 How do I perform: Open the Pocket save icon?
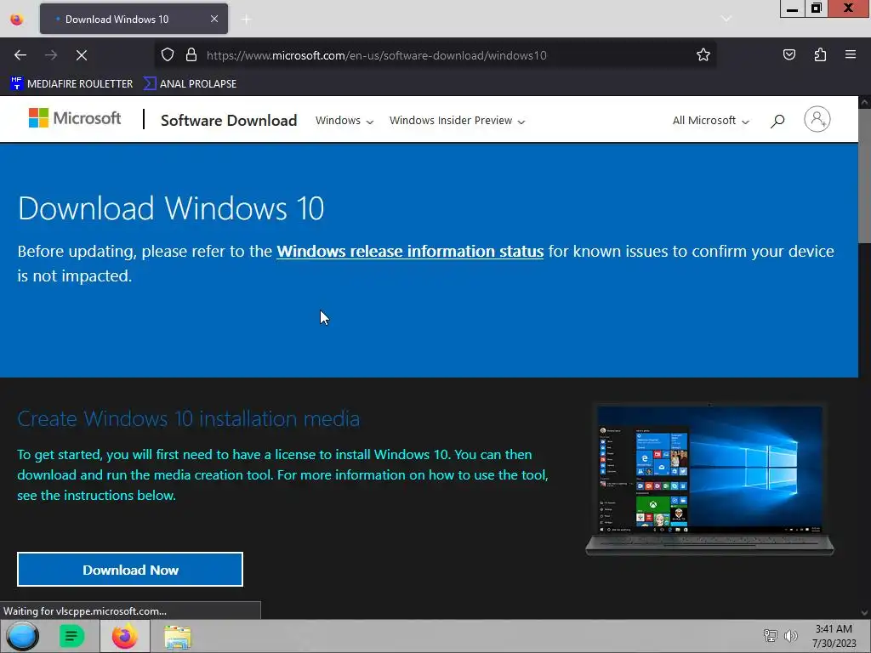coord(788,54)
